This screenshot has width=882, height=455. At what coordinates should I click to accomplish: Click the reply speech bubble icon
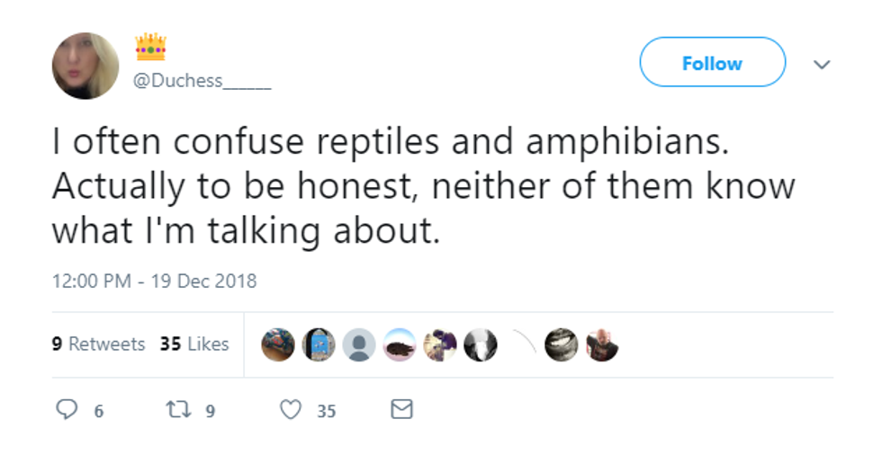pos(68,410)
